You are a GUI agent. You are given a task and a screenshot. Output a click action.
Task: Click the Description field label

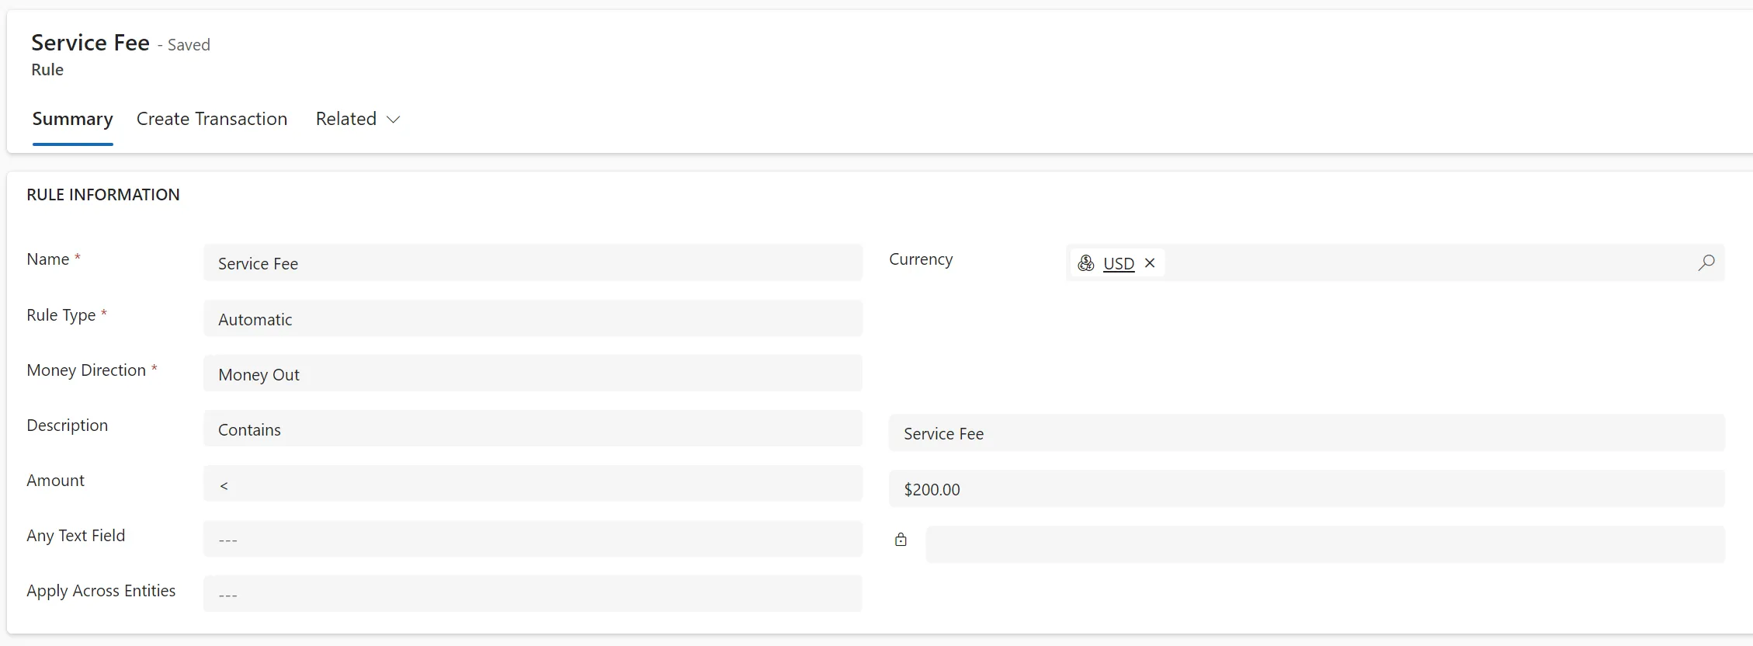click(68, 425)
